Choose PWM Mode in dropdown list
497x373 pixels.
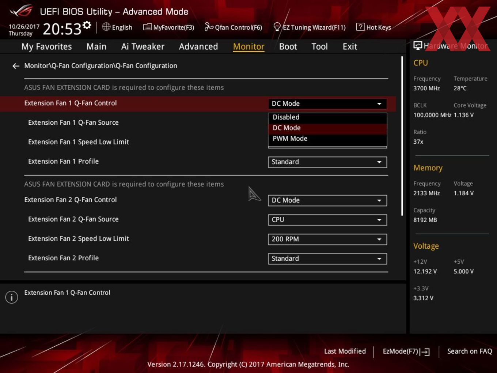point(327,139)
